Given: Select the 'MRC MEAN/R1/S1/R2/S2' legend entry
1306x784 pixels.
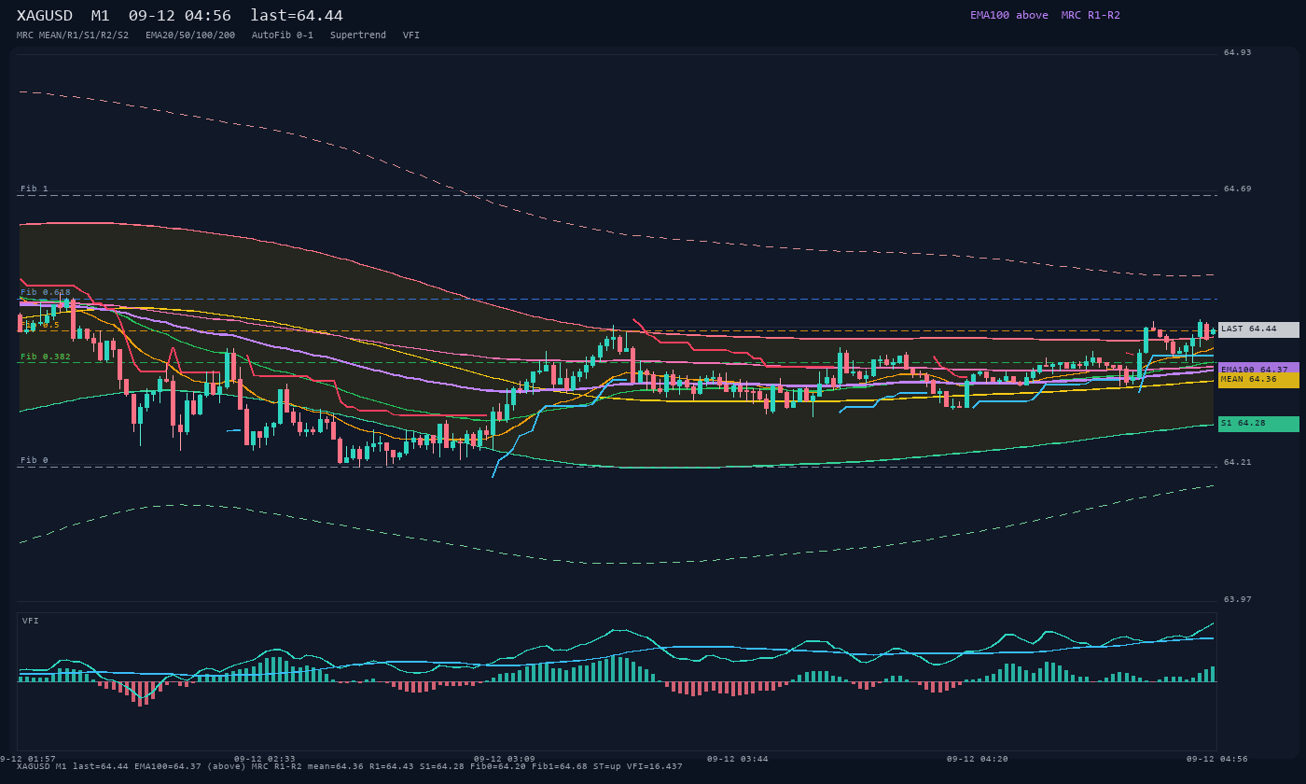Looking at the screenshot, I should click(x=73, y=35).
